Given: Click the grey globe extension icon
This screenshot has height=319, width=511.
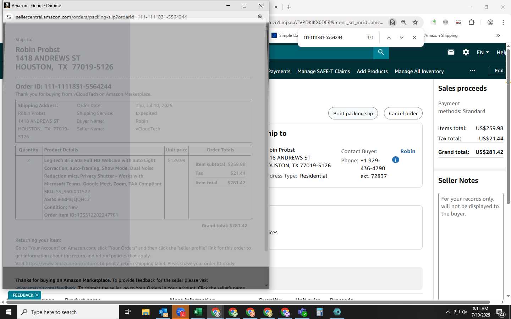Looking at the screenshot, I should (446, 22).
